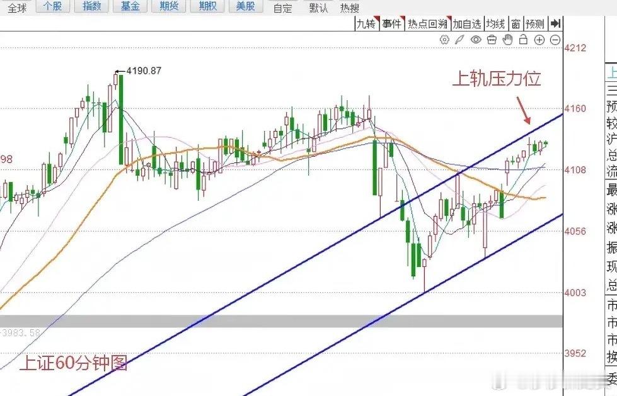This screenshot has height=396, width=617.
Task: Click the 4003 price axis label
Action: click(x=575, y=293)
